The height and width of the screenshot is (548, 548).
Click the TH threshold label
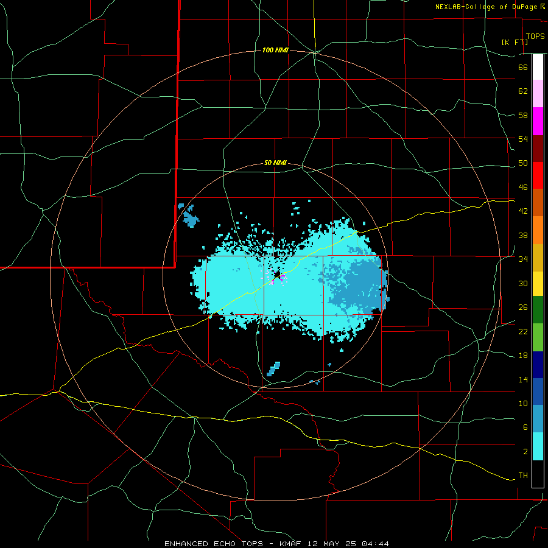pos(523,476)
